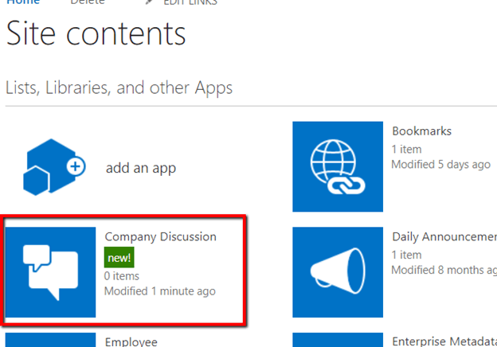Viewport: 497px width, 347px height.
Task: Click the Home navigation link
Action: [x=23, y=2]
